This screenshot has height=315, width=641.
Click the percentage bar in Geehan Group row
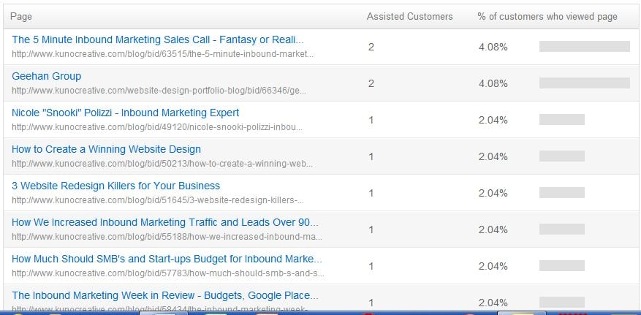point(584,83)
